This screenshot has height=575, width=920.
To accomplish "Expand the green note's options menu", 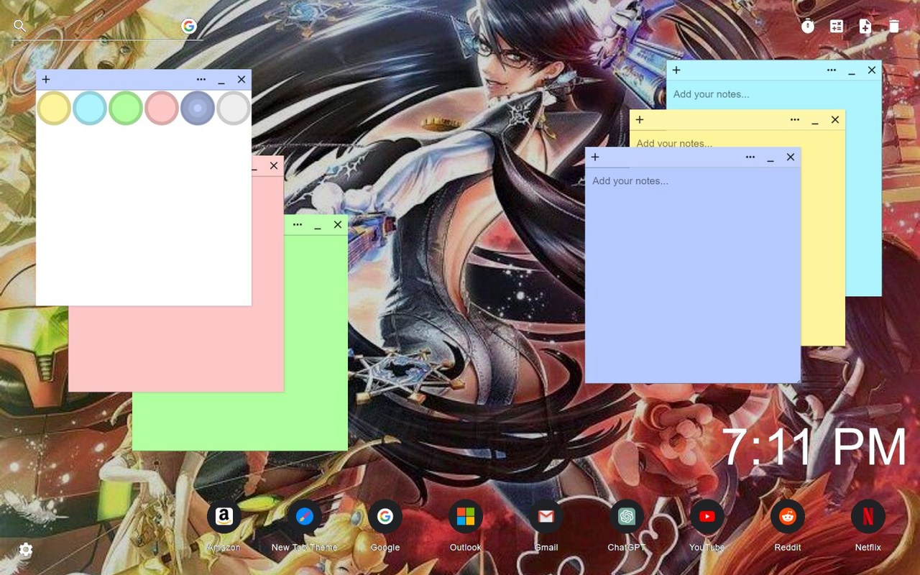I will [x=298, y=224].
